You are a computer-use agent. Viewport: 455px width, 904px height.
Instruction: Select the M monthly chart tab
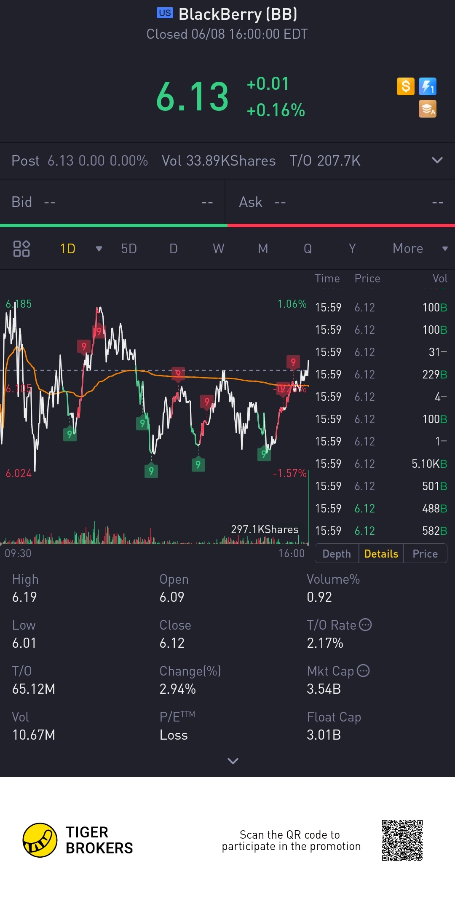click(x=263, y=249)
